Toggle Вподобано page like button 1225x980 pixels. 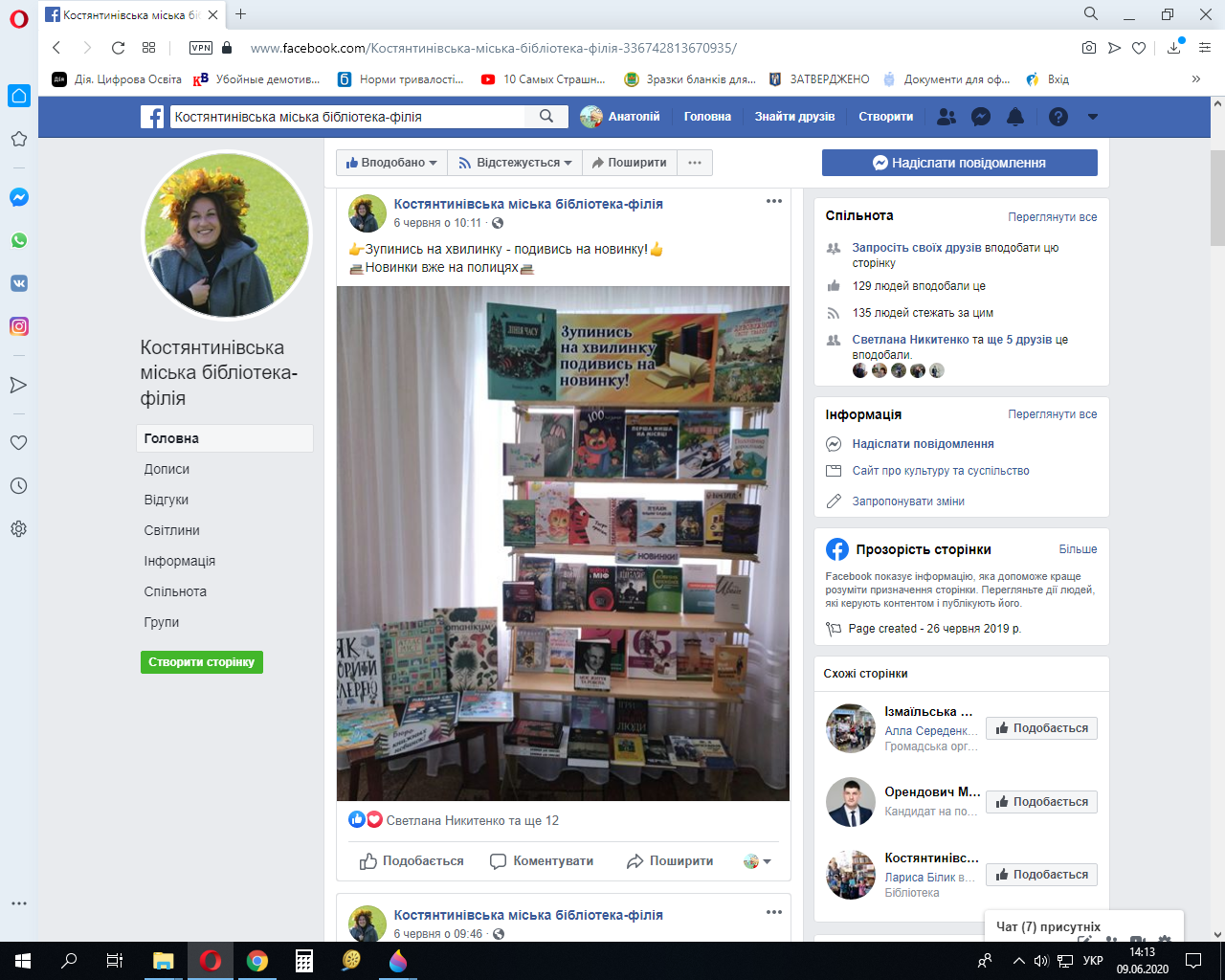pyautogui.click(x=391, y=163)
